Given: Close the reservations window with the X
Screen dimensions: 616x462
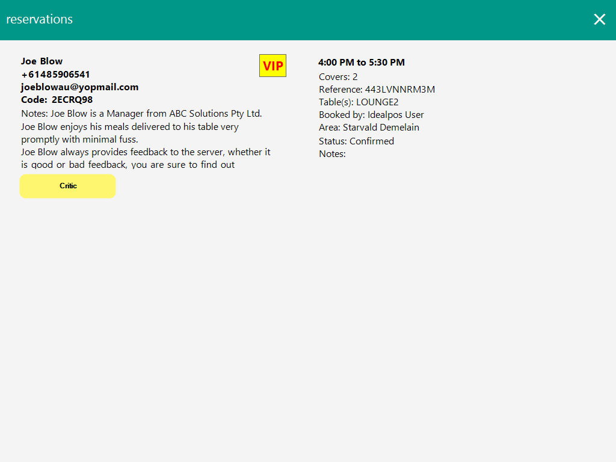Looking at the screenshot, I should pos(599,20).
